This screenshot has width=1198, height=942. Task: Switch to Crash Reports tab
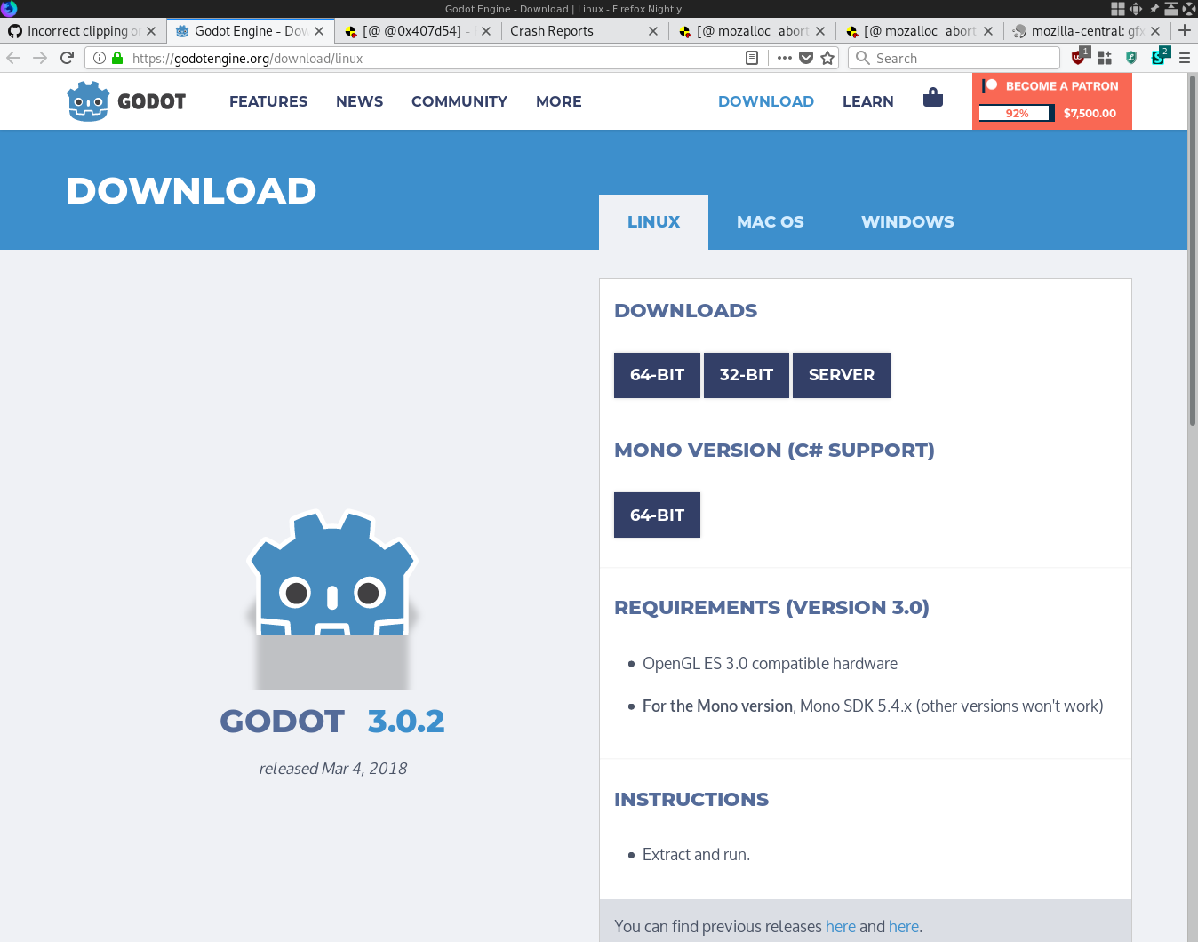coord(583,31)
